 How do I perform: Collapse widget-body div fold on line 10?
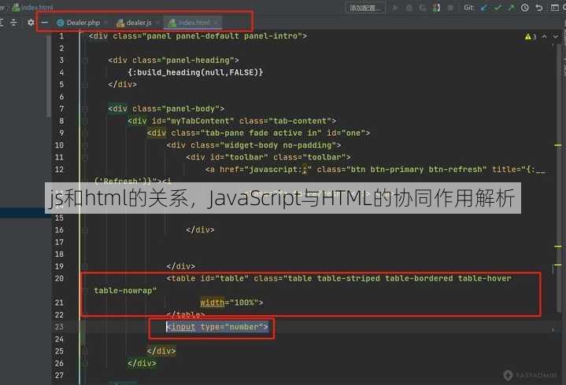[85, 145]
